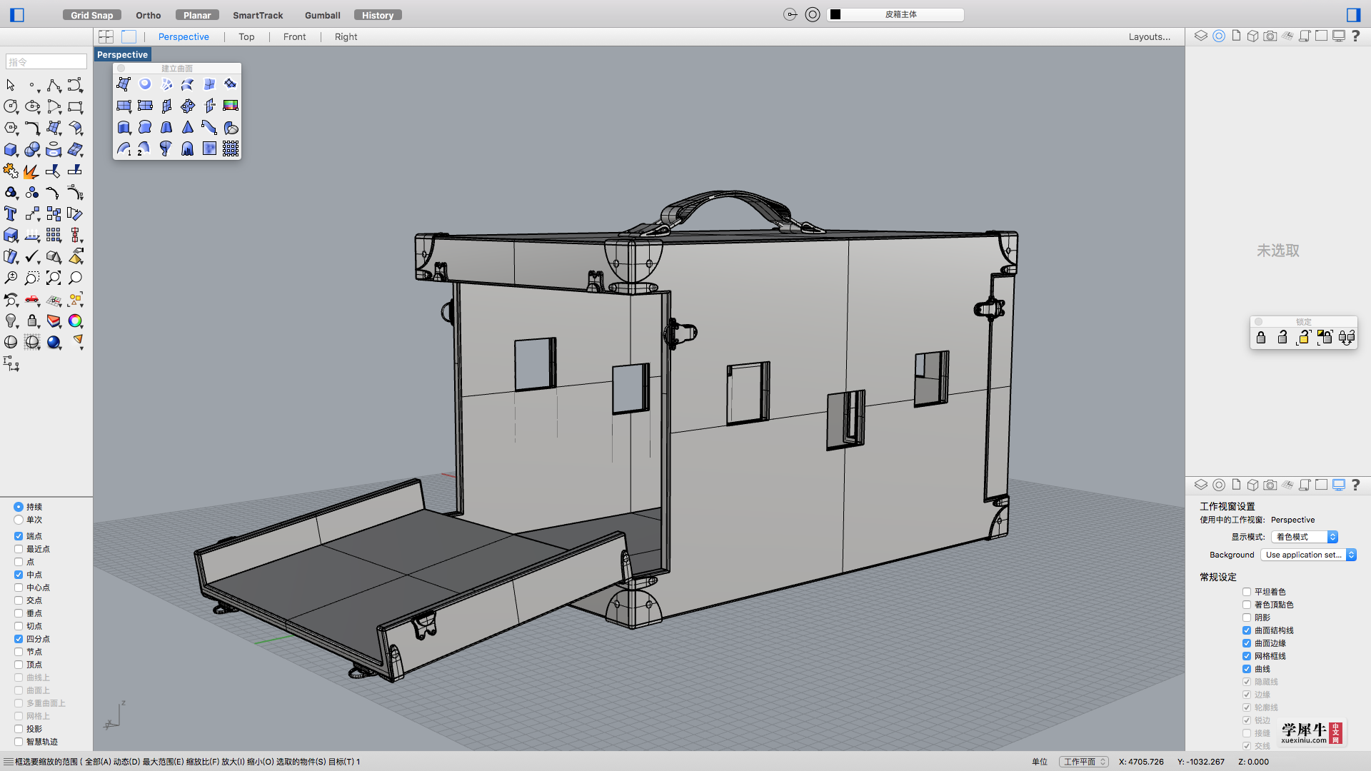Open the Layers panel above 未选取
This screenshot has height=771, width=1371.
[1201, 36]
